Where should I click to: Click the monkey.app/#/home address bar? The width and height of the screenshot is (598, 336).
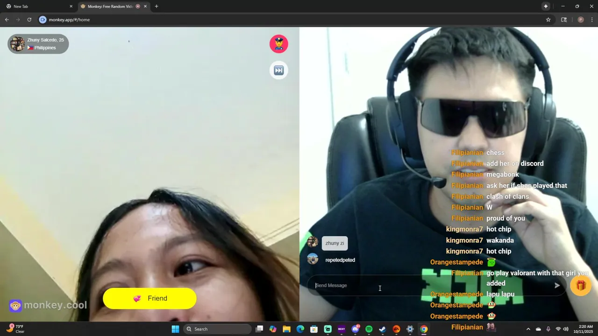click(69, 20)
